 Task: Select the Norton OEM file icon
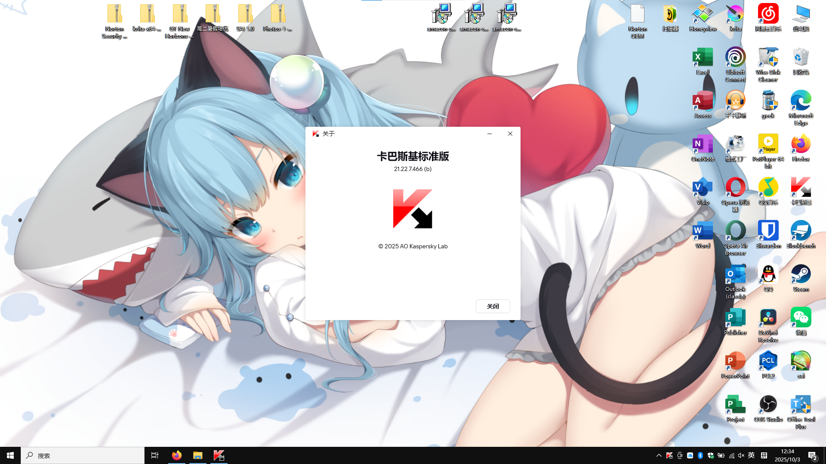click(x=637, y=21)
